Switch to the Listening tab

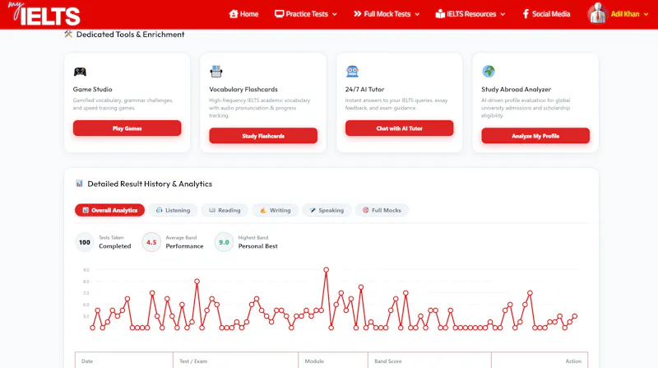[173, 210]
